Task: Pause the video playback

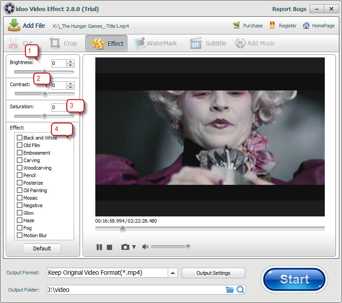Action: (x=99, y=247)
